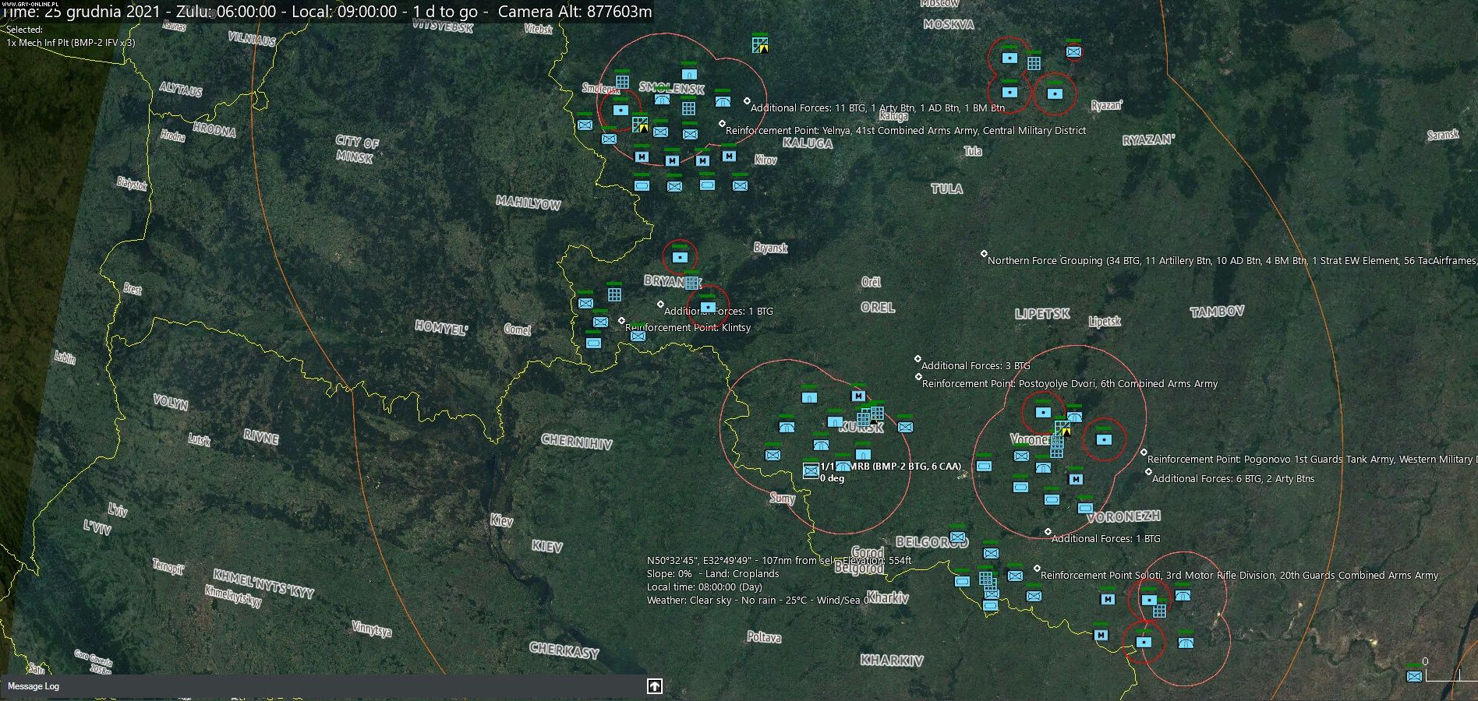Select the airbase icon with yellow marker at Voronezh

(1063, 428)
